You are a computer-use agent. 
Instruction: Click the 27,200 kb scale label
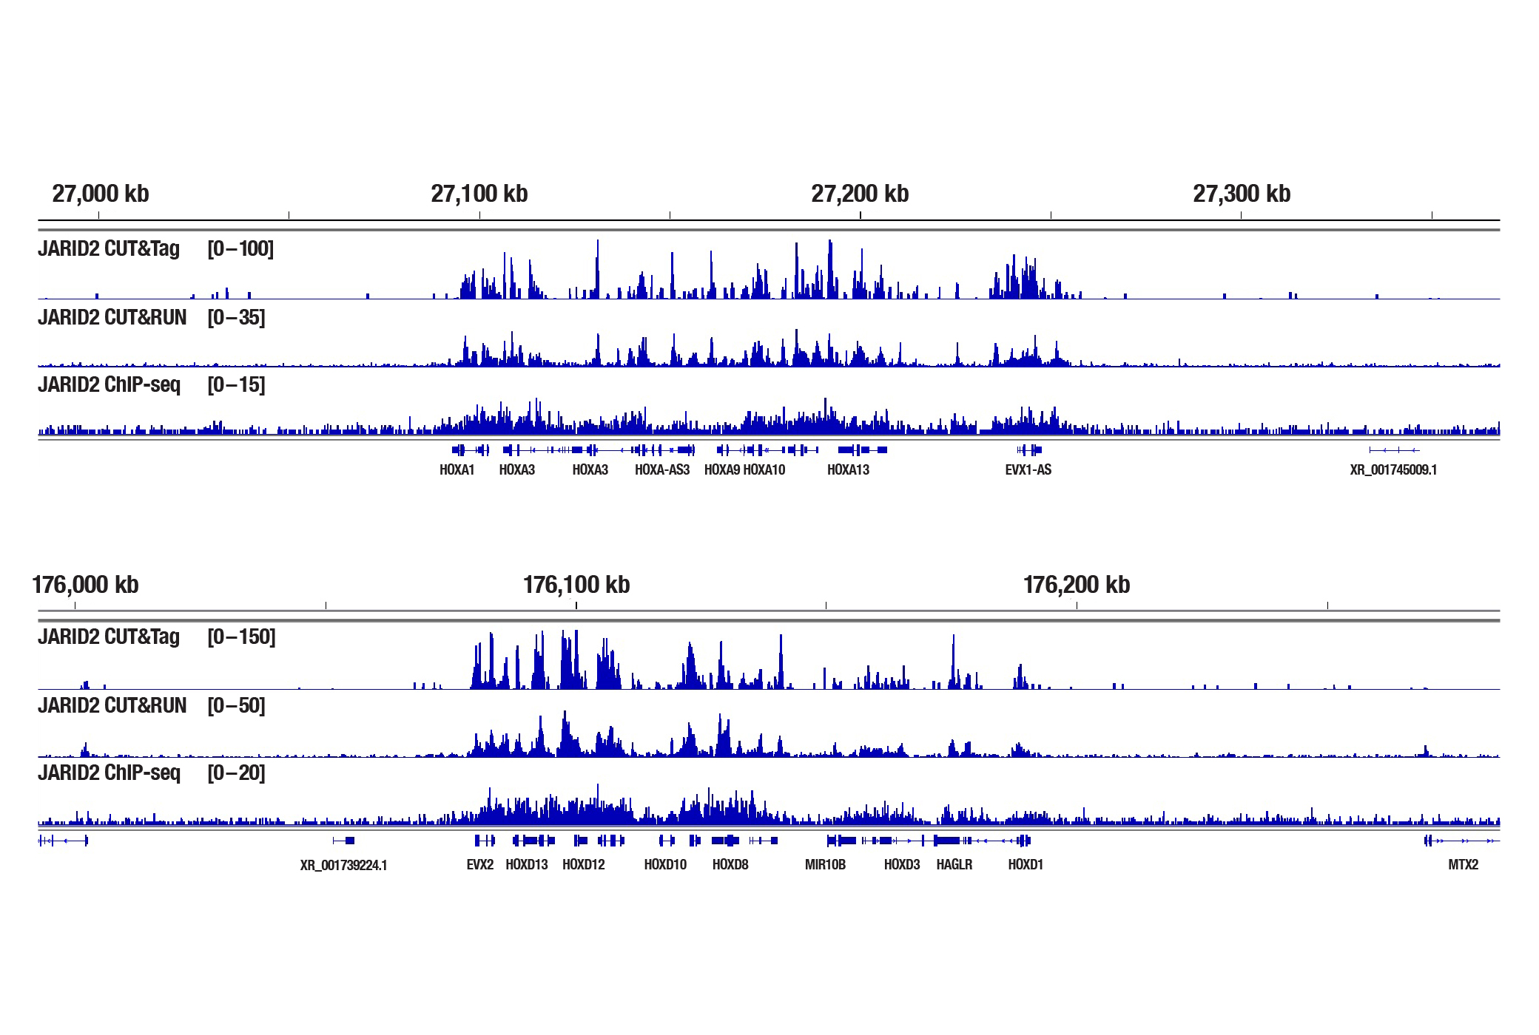[860, 194]
